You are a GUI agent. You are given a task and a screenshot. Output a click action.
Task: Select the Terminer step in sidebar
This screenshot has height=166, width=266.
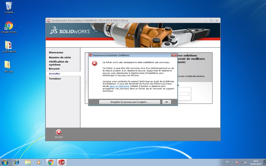[x=55, y=79]
